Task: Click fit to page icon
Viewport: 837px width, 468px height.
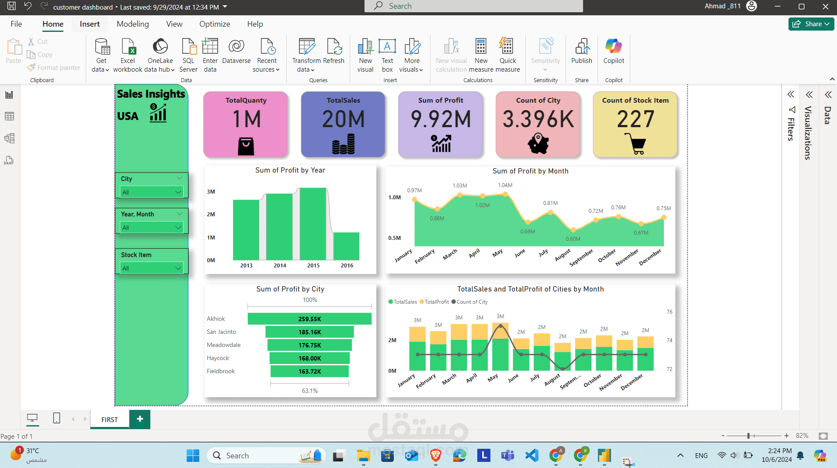Action: click(823, 436)
